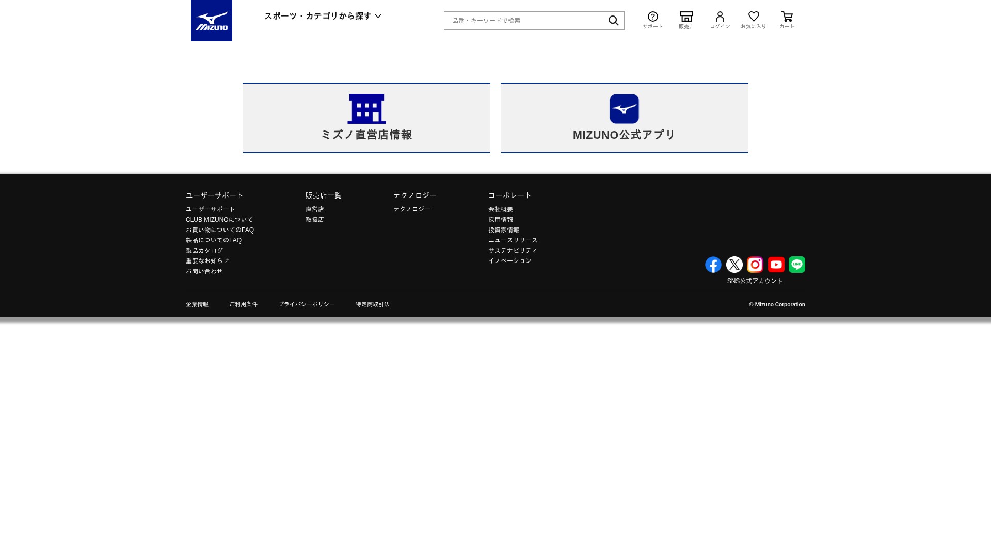Screen dimensions: 991x557
Task: Open 販売店 store icon
Action: tap(686, 20)
